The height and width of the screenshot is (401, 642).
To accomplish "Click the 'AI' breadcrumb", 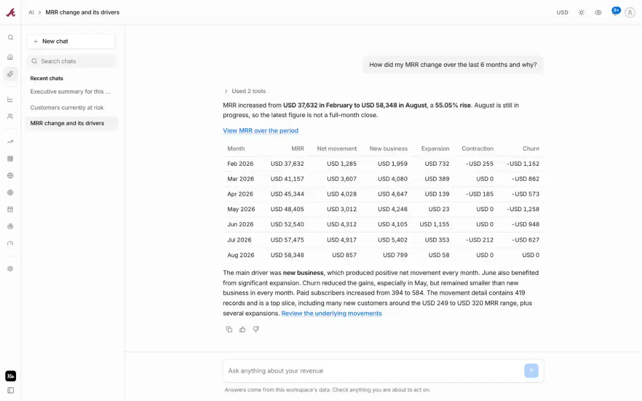I will coord(31,12).
